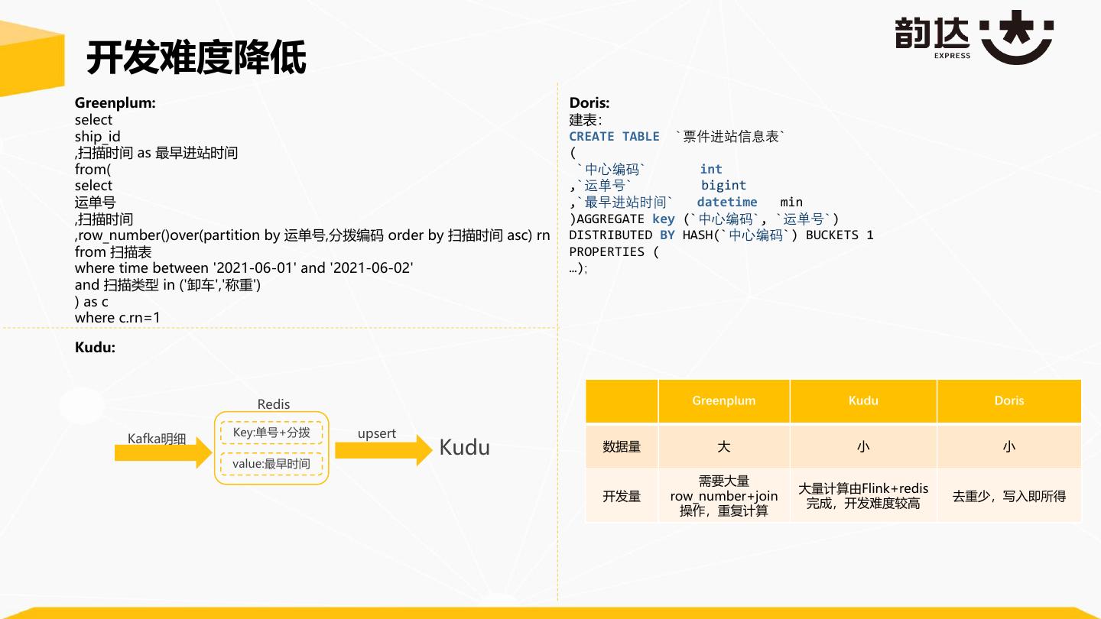Image resolution: width=1101 pixels, height=619 pixels.
Task: Click the 韵达 EXPRESS logo text
Action: (x=933, y=37)
